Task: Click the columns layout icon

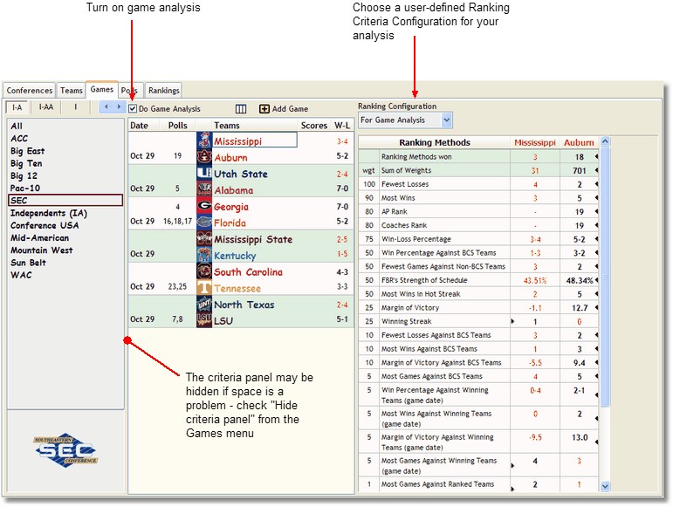Action: click(241, 109)
